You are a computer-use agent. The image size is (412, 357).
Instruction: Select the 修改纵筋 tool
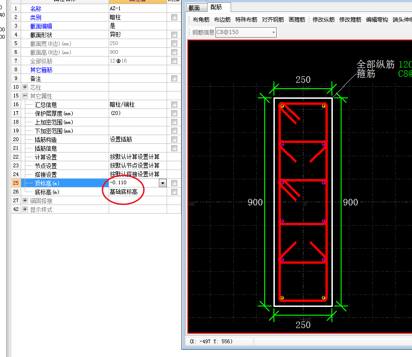click(x=324, y=20)
